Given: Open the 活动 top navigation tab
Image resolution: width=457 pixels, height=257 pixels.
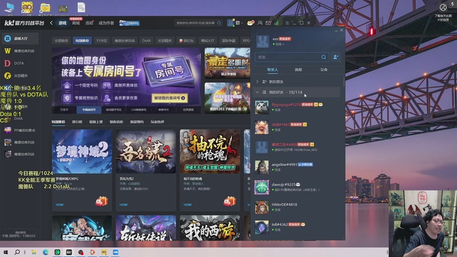Looking at the screenshot, I should (89, 23).
